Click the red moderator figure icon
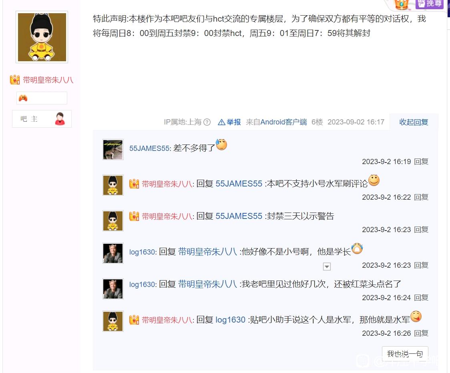450x373 pixels. 60,119
